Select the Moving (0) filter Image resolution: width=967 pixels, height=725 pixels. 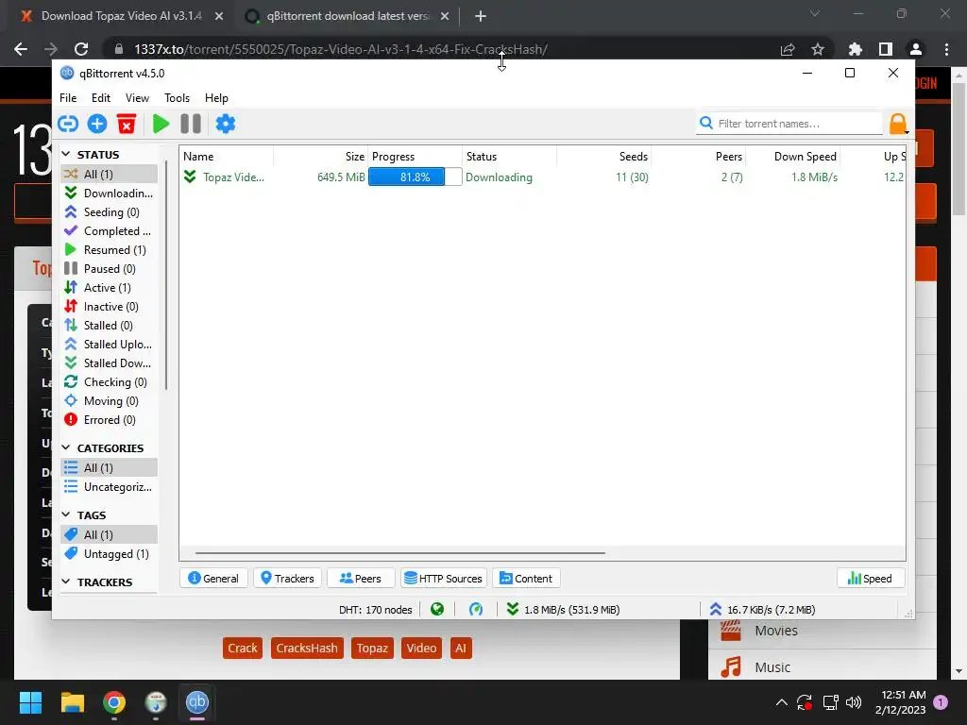click(x=110, y=401)
